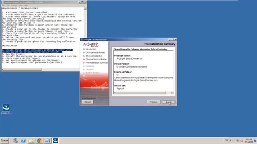Click the TR language indicator in system tray
This screenshot has height=144, width=257.
[x=226, y=140]
